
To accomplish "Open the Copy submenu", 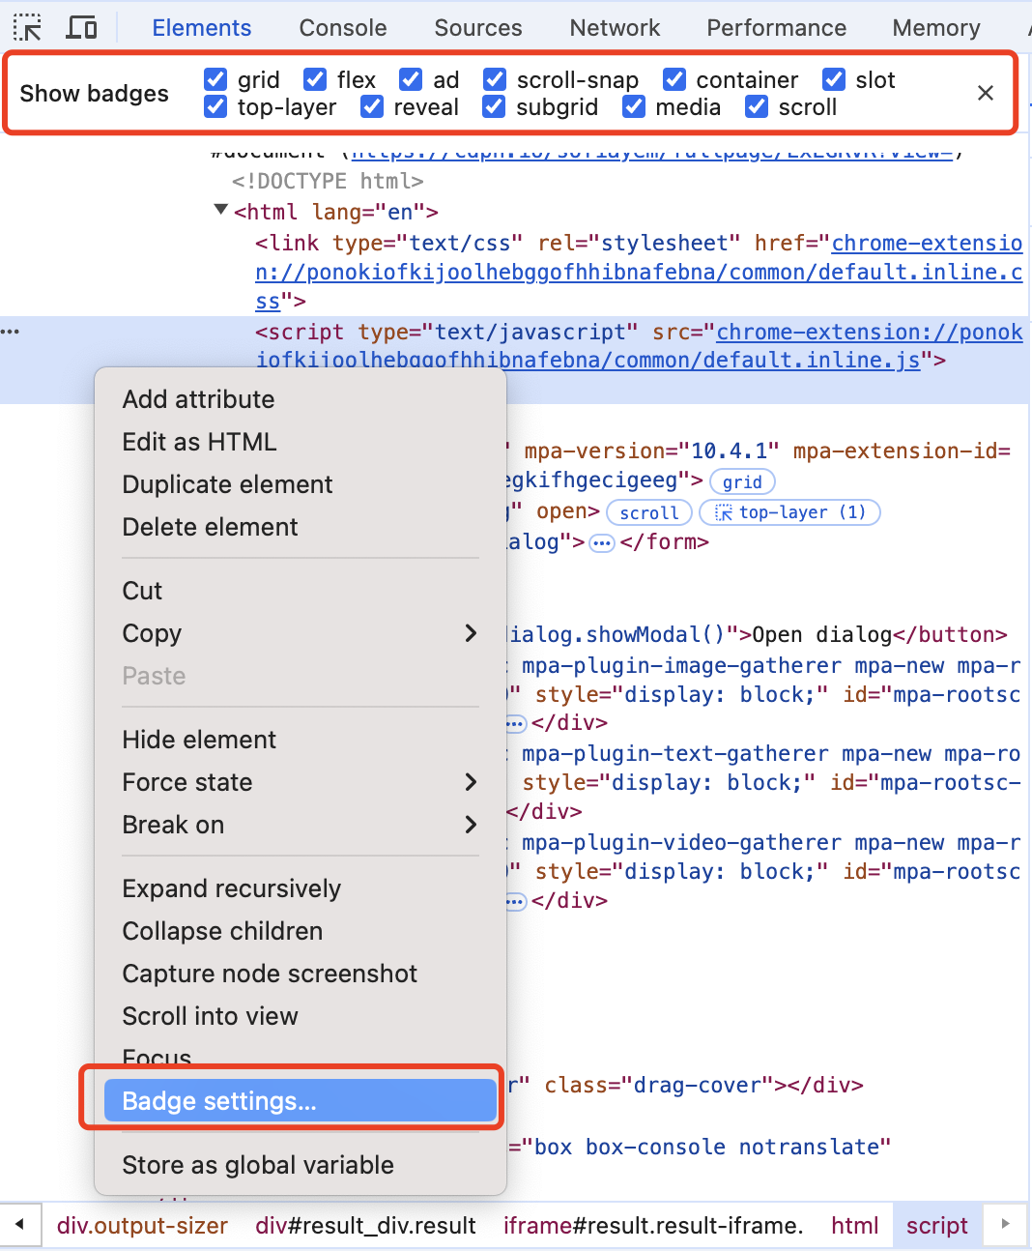I will pos(301,633).
